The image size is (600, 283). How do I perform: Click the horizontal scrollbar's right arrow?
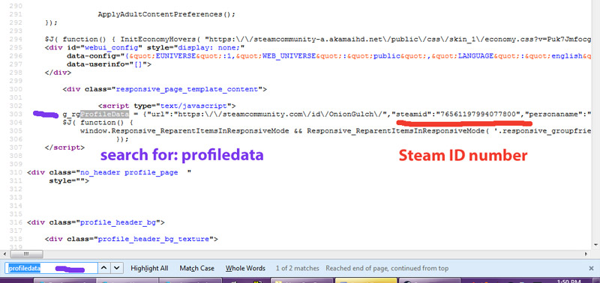[x=586, y=254]
